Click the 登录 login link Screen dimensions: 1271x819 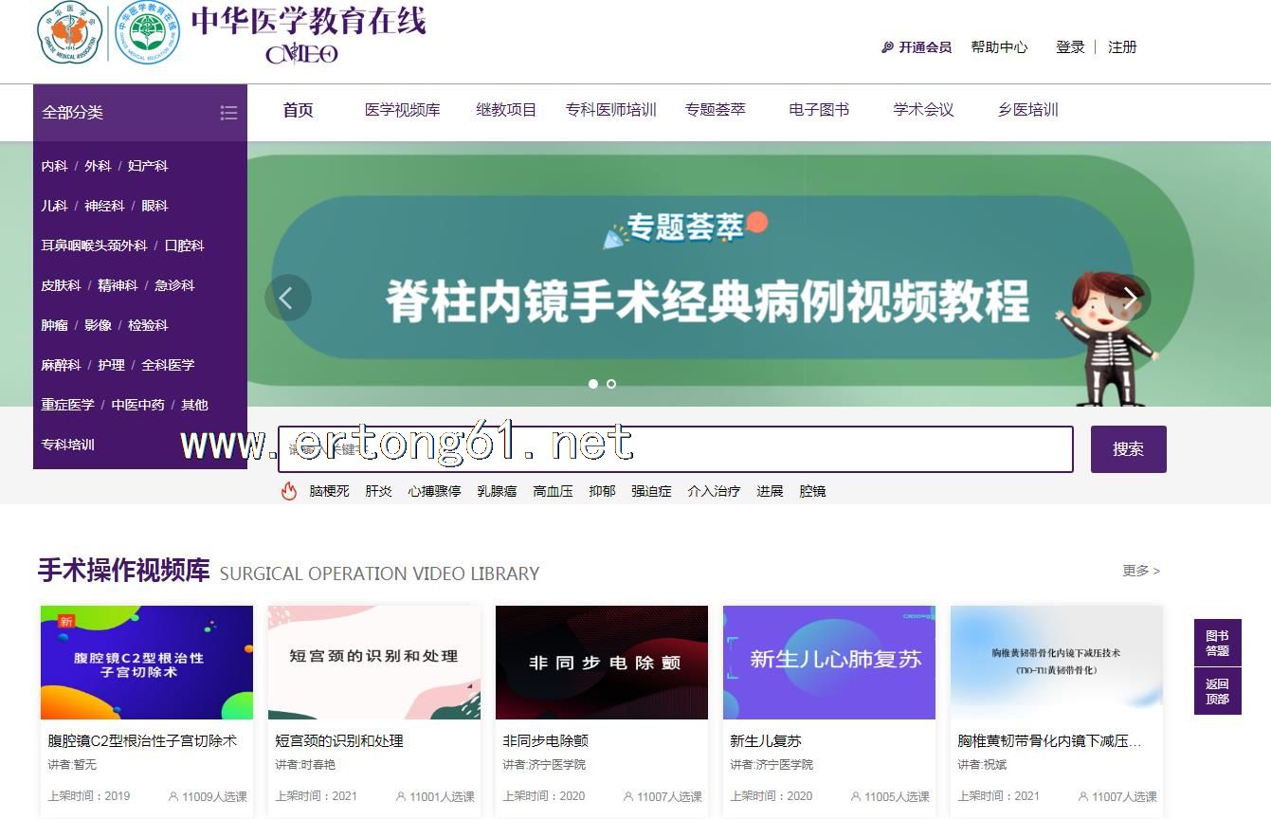[1070, 47]
